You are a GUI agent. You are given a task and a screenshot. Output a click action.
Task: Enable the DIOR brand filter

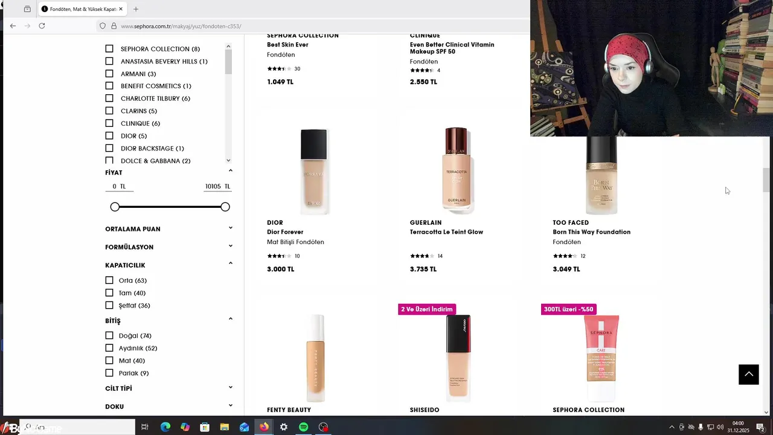coord(109,136)
